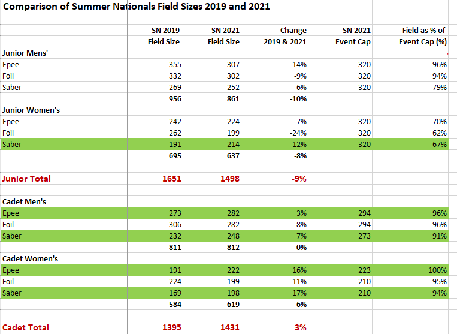The width and height of the screenshot is (457, 334).
Task: Select the 'Cadet Men's' section label
Action: [x=24, y=201]
